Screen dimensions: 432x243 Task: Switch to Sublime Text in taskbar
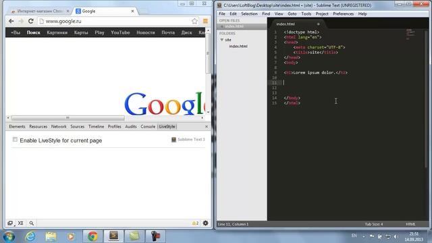pyautogui.click(x=113, y=236)
